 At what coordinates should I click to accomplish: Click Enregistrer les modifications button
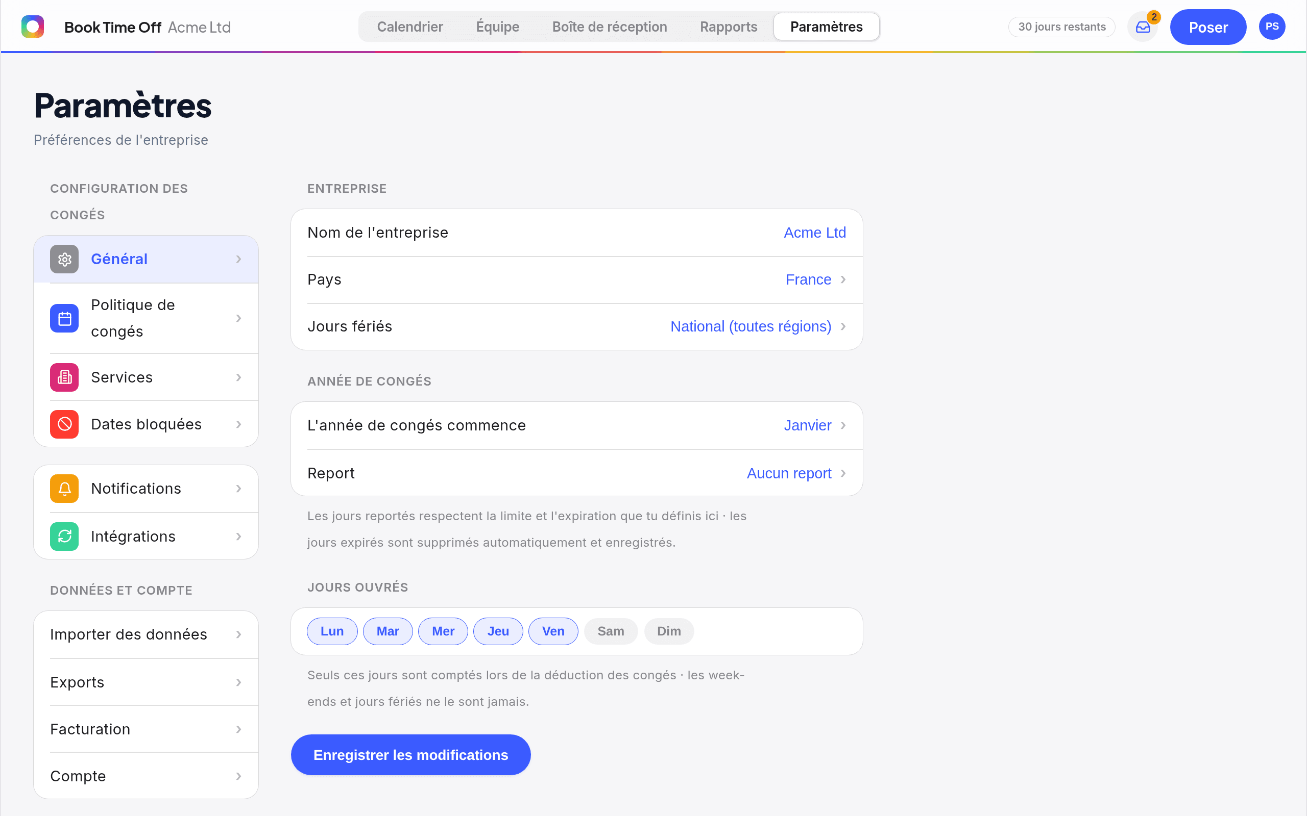410,755
